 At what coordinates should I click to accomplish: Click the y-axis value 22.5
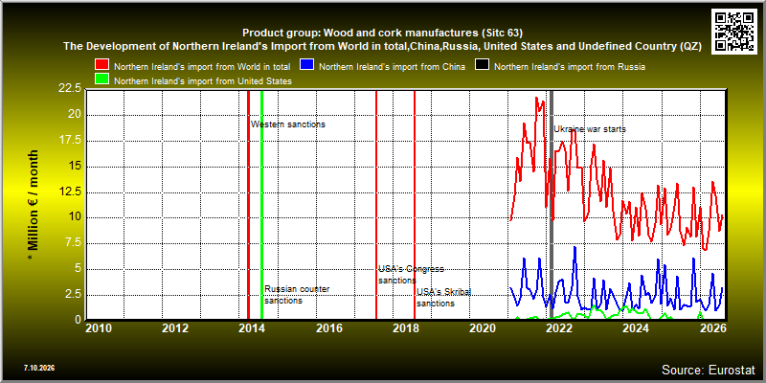(x=70, y=88)
